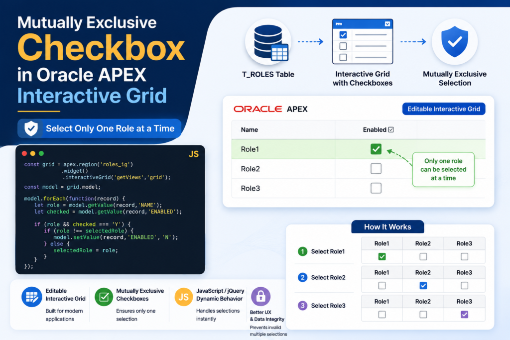
Task: Click the model.setValue ENABLED N code line
Action: (116, 237)
